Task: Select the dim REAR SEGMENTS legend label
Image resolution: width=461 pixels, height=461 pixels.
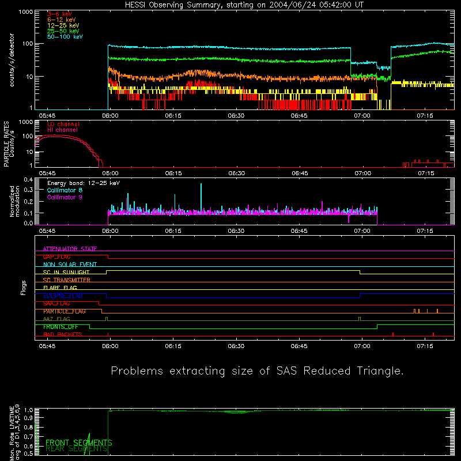Action: tap(77, 448)
